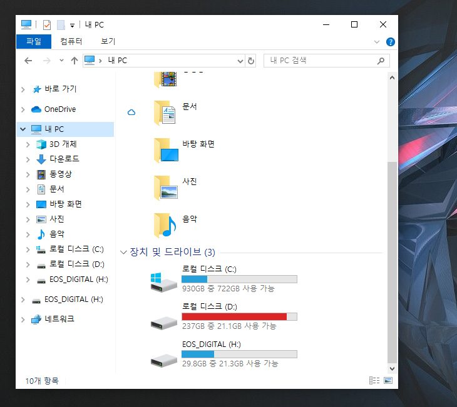The height and width of the screenshot is (407, 457).
Task: Switch to the 컴퓨터 ribbon tab
Action: coord(71,41)
